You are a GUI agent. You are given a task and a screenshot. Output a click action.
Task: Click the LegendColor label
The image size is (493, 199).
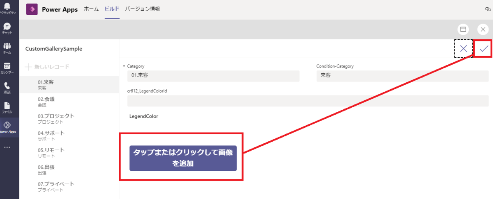click(x=144, y=116)
